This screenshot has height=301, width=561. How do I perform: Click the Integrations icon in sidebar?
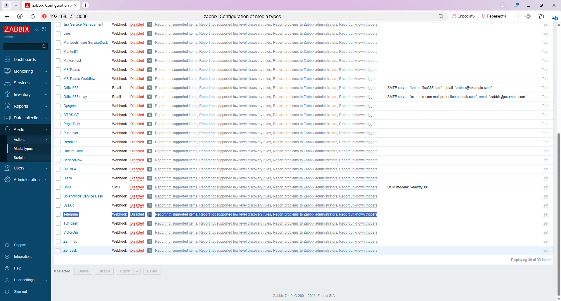click(7, 257)
